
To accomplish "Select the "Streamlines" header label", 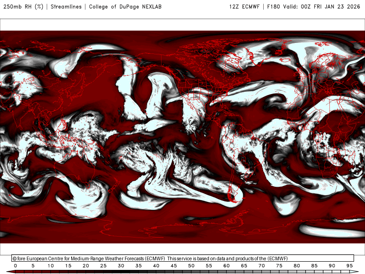I will (66, 6).
